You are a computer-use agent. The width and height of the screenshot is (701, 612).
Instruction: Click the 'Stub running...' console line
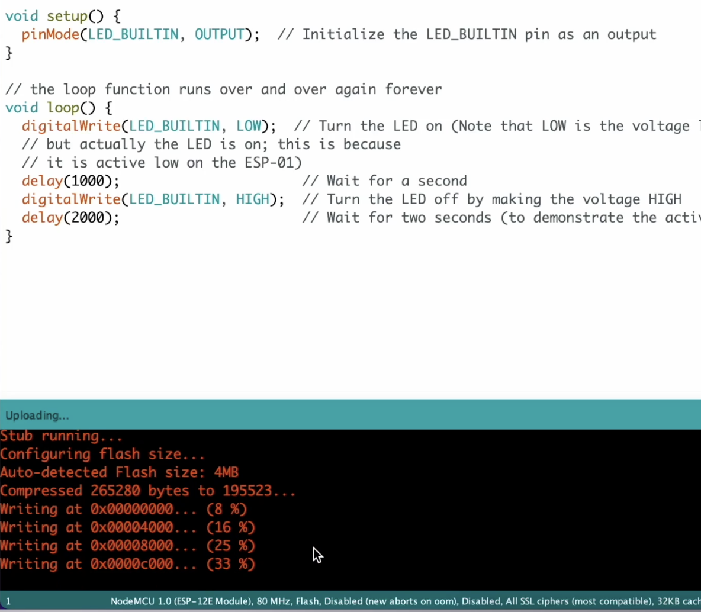click(x=61, y=436)
